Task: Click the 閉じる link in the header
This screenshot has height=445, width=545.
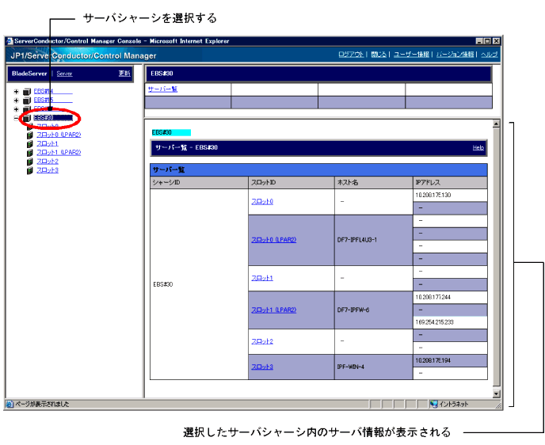Action: (379, 54)
